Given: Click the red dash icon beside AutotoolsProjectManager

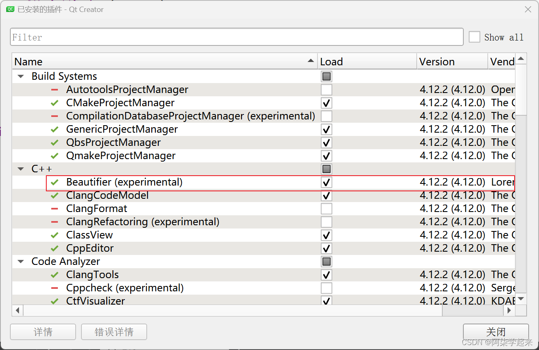Looking at the screenshot, I should pos(55,90).
